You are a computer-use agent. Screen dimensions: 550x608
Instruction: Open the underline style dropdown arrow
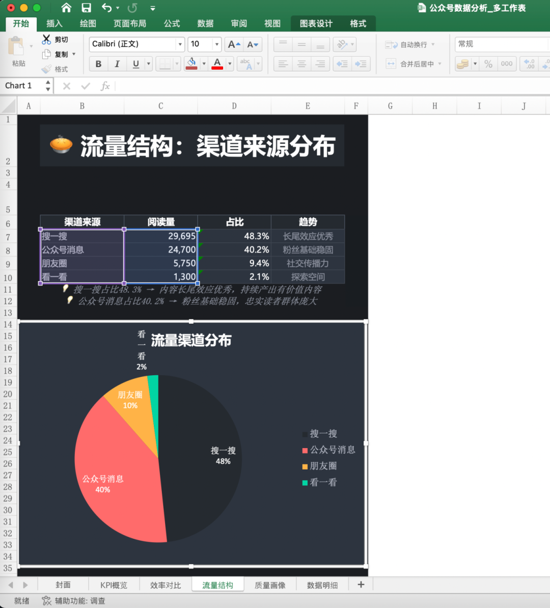tap(148, 64)
